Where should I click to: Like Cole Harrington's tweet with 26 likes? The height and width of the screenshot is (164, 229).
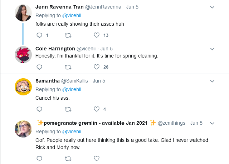(97, 67)
